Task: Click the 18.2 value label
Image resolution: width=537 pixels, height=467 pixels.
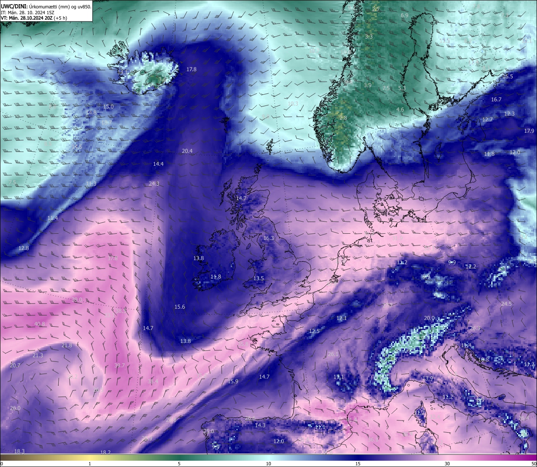Action: (x=105, y=452)
